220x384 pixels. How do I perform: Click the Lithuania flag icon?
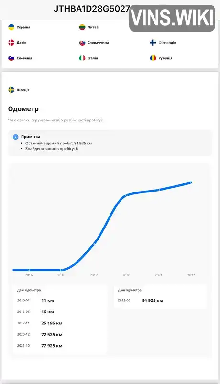click(82, 27)
